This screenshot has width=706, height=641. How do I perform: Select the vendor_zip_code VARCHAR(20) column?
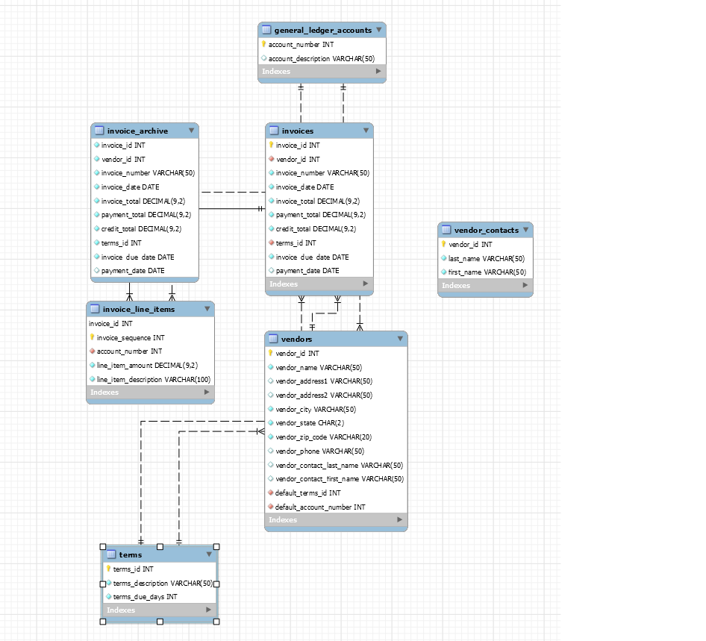pos(336,437)
